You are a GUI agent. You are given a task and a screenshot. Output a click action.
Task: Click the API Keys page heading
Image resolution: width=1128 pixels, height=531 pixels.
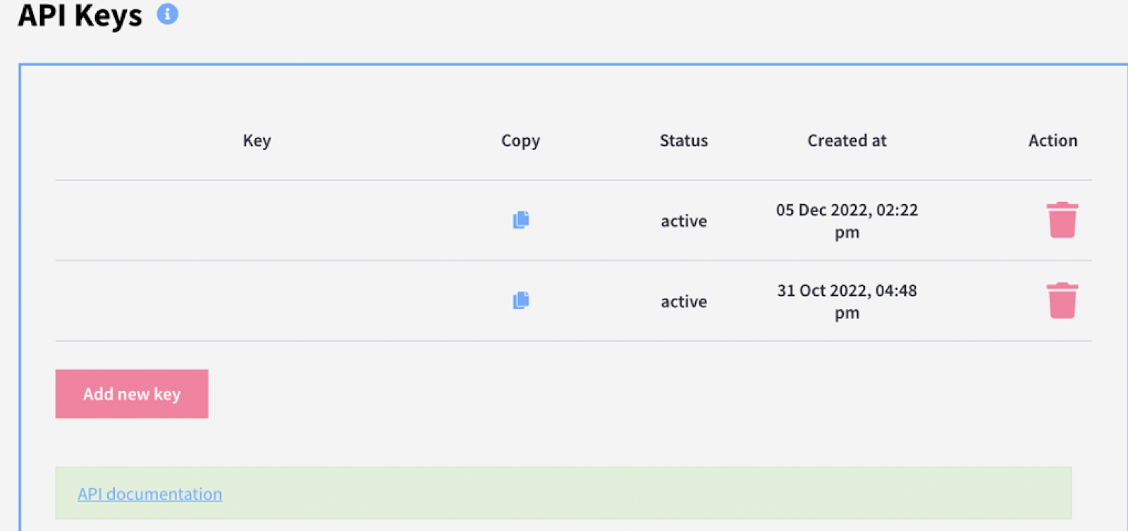(80, 15)
